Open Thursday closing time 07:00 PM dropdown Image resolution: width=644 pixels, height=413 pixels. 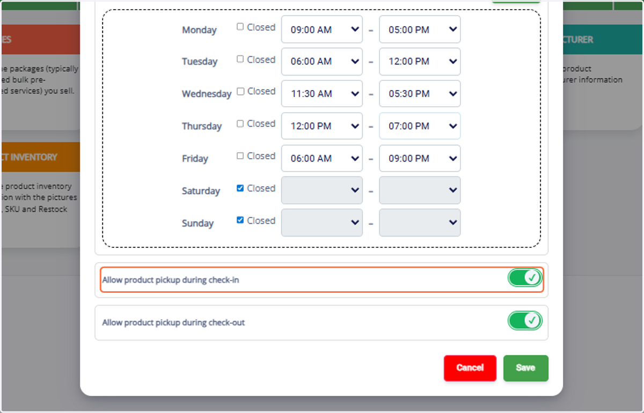pyautogui.click(x=420, y=126)
